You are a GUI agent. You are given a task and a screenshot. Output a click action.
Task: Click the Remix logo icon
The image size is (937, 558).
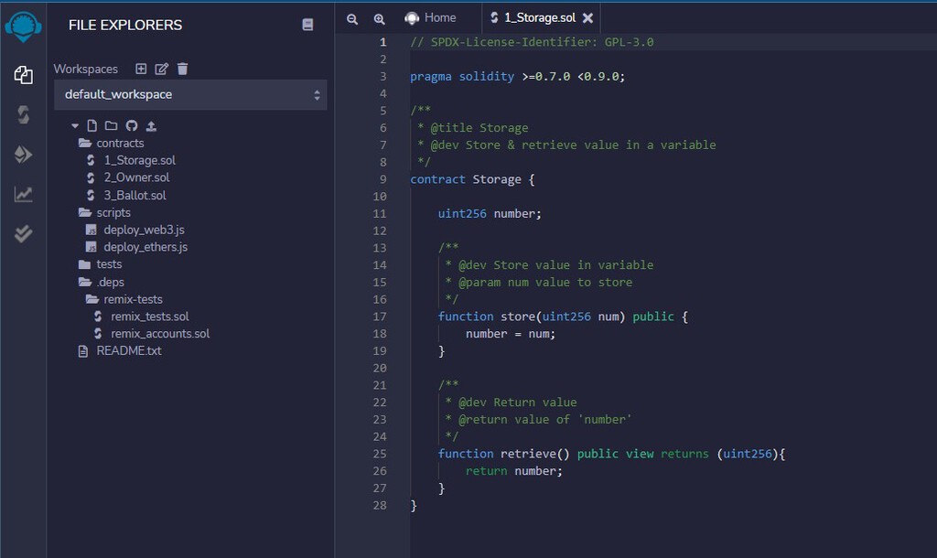[23, 26]
